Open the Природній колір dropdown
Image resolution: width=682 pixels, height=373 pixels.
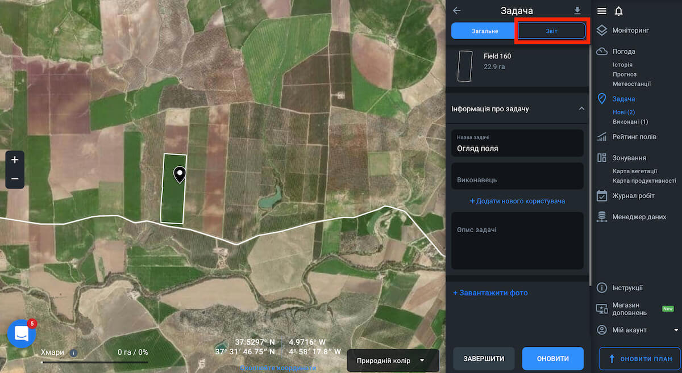pyautogui.click(x=391, y=361)
